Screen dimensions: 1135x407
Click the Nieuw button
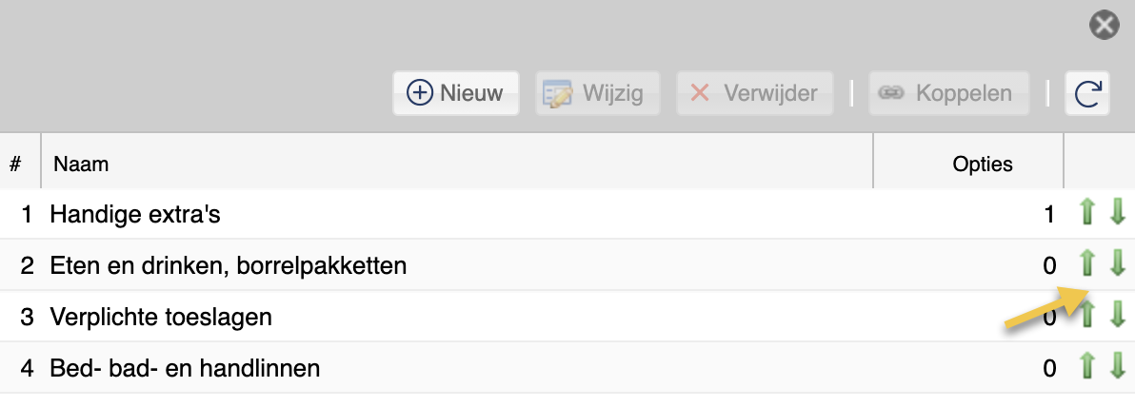click(x=456, y=93)
